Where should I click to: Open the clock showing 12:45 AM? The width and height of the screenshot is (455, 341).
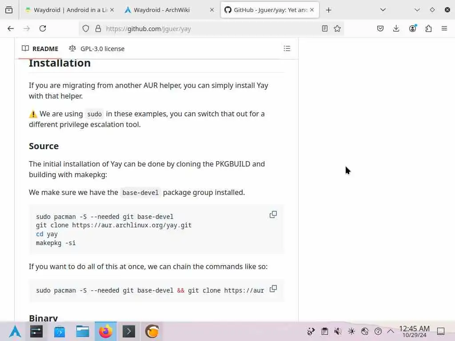point(414,331)
